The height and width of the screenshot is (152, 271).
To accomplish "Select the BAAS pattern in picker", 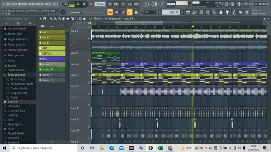I will tap(52, 59).
